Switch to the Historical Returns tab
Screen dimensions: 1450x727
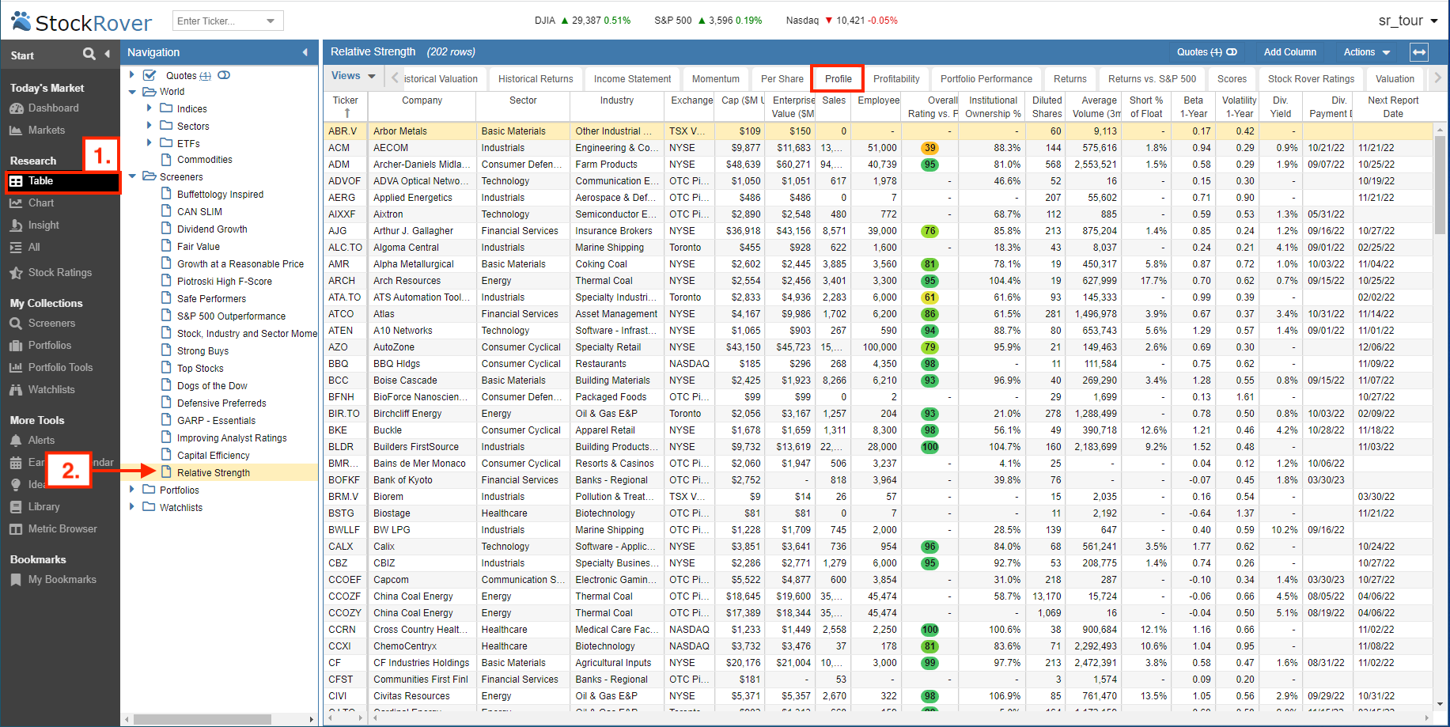(536, 78)
